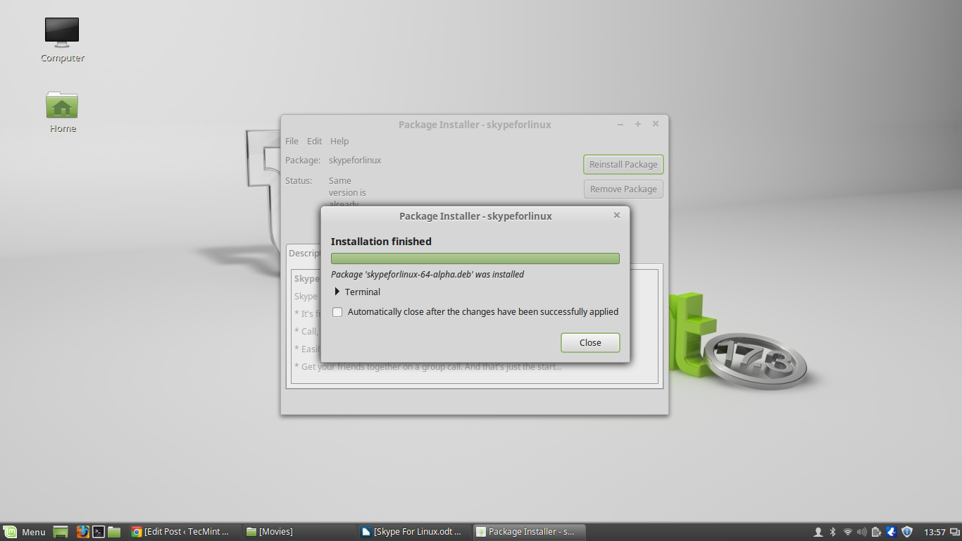
Task: Launch Terminal from the panel launcher
Action: [x=99, y=532]
